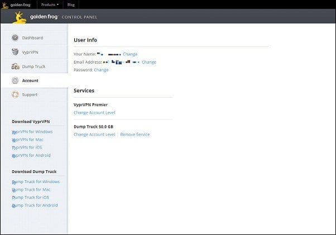Click the Download Dump Truck heading
The width and height of the screenshot is (336, 235).
34,171
